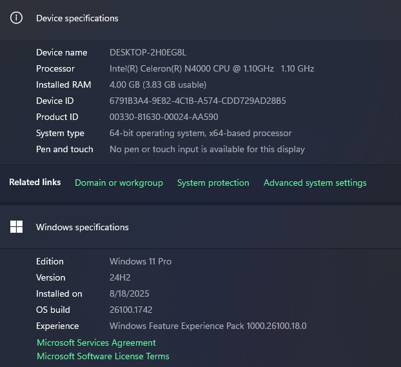The width and height of the screenshot is (401, 367).
Task: Select the Intel Celeron N4000 processor value
Action: pos(211,68)
